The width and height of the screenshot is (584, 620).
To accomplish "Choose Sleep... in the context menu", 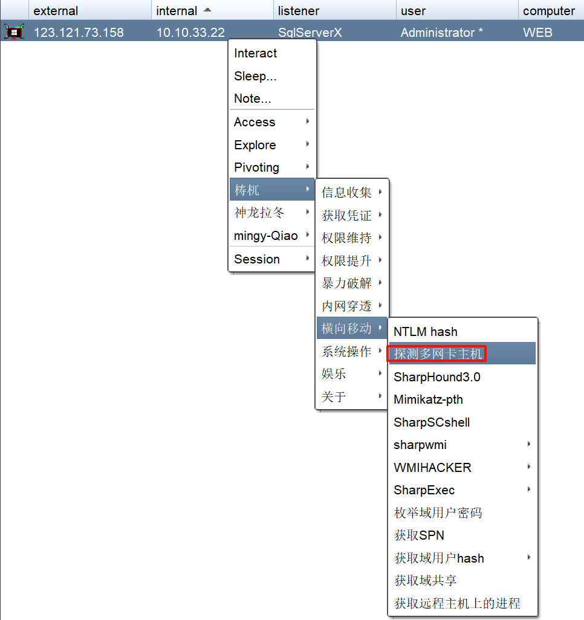I will click(255, 76).
